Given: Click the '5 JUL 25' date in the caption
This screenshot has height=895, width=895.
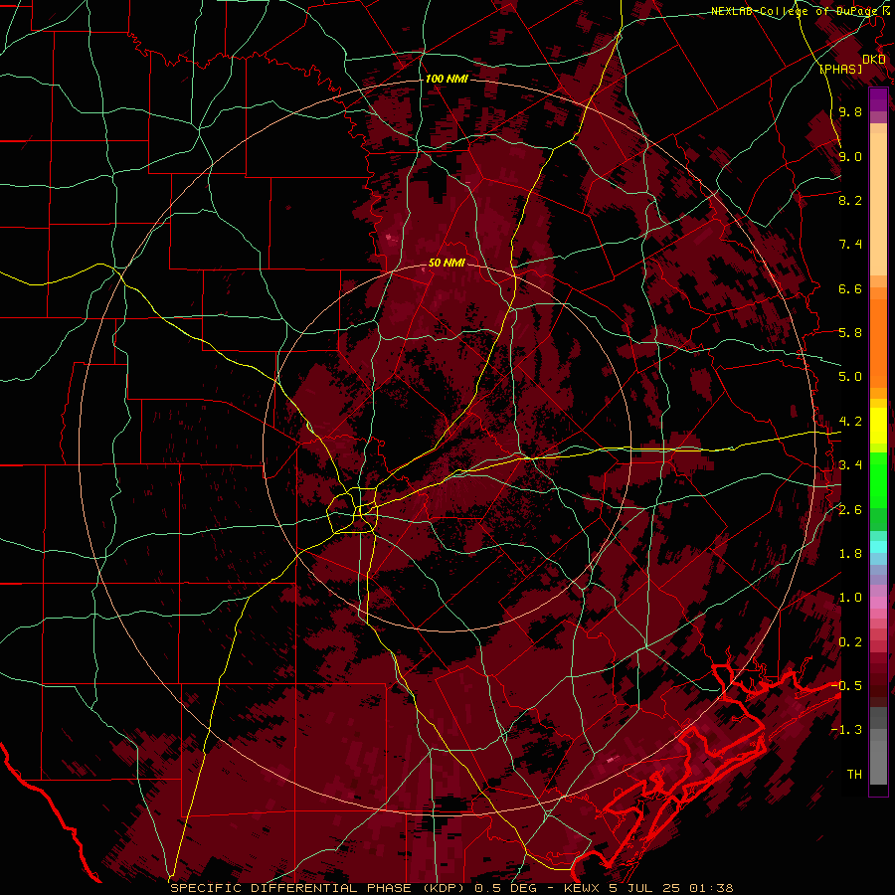Looking at the screenshot, I should pyautogui.click(x=645, y=888).
